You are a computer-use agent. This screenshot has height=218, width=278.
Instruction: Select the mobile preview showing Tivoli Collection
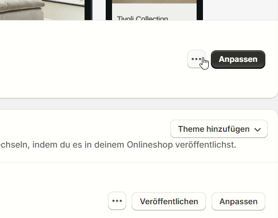[154, 10]
